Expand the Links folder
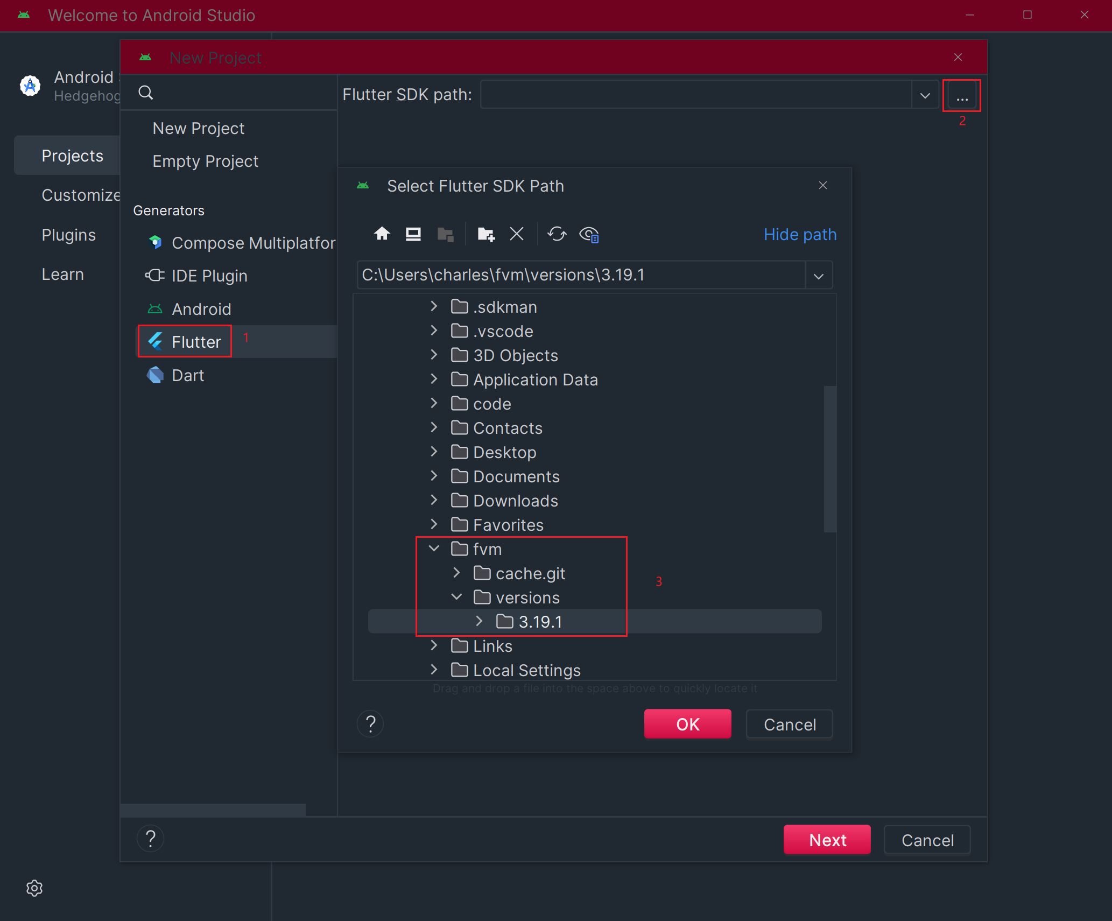 (434, 645)
